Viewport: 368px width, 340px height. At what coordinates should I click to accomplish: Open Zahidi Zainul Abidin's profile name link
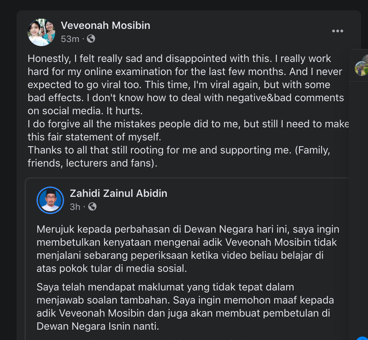pyautogui.click(x=119, y=193)
